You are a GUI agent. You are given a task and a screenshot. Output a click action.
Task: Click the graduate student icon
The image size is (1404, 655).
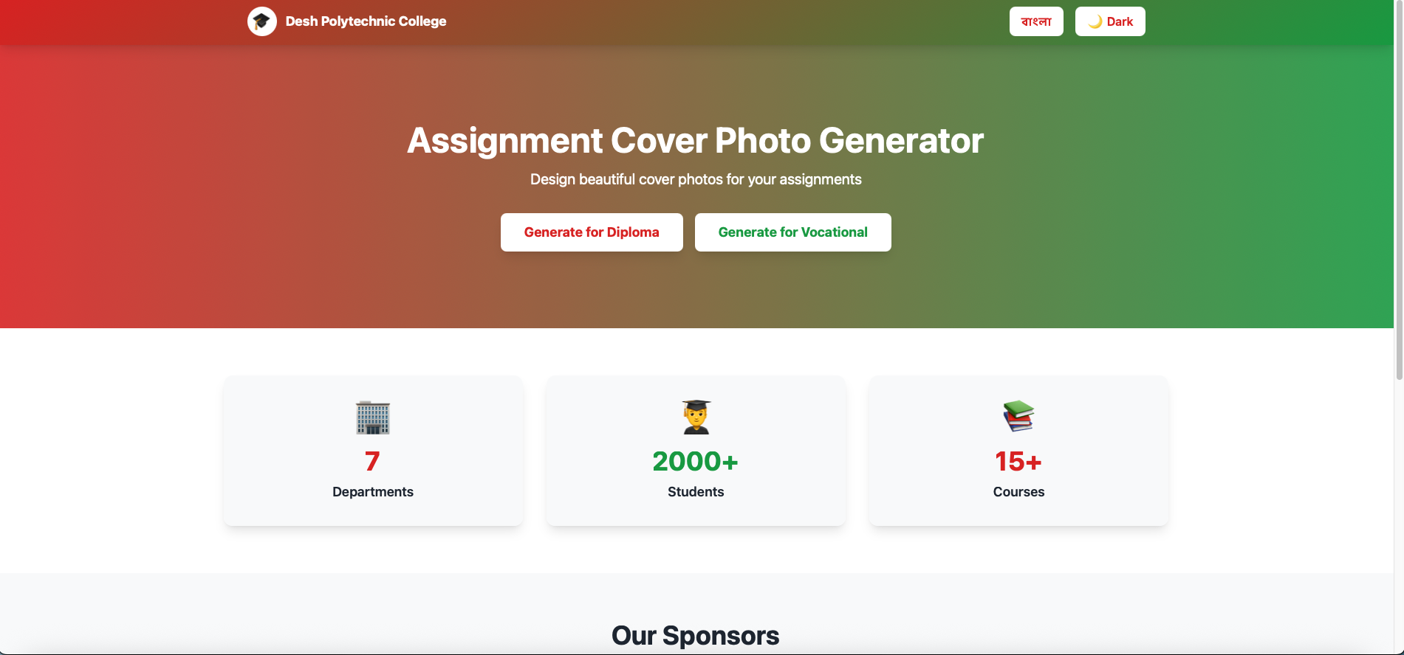(696, 417)
